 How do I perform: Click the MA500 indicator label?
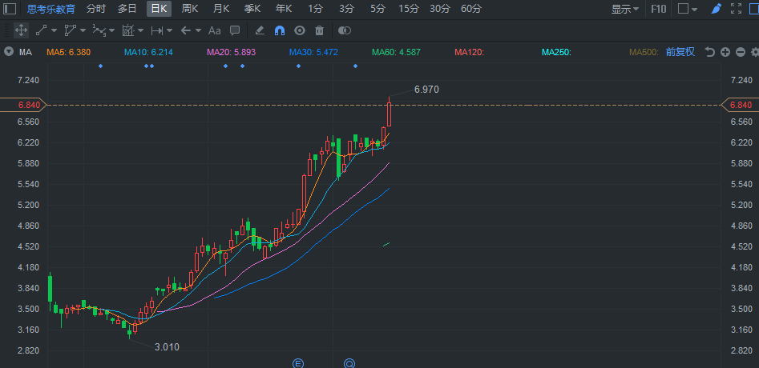pyautogui.click(x=644, y=52)
